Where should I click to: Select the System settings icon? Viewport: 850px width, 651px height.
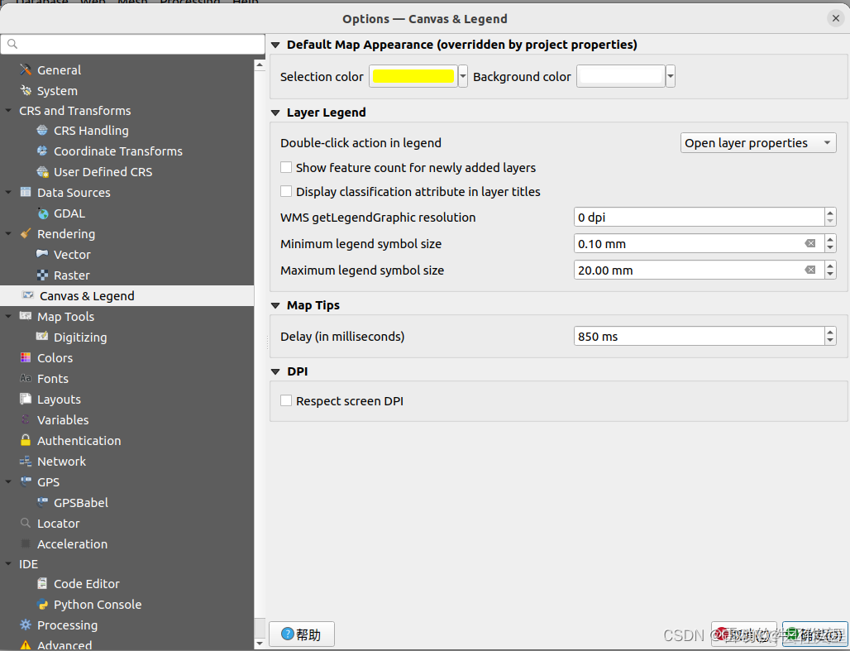pyautogui.click(x=26, y=91)
